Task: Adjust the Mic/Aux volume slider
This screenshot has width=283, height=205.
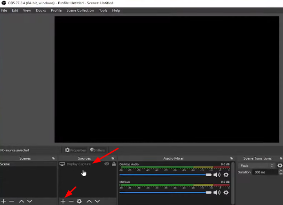Action: tap(165, 193)
